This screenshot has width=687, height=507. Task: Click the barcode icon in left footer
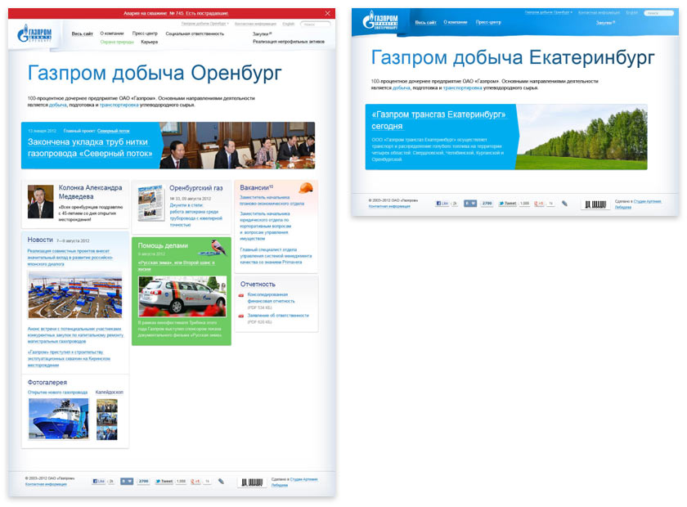(252, 482)
